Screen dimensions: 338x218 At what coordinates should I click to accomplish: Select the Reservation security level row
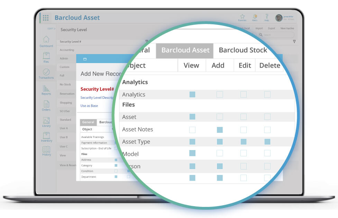point(67,94)
